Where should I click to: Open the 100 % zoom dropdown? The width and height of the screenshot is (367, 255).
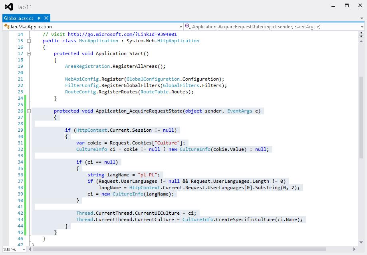point(24,250)
